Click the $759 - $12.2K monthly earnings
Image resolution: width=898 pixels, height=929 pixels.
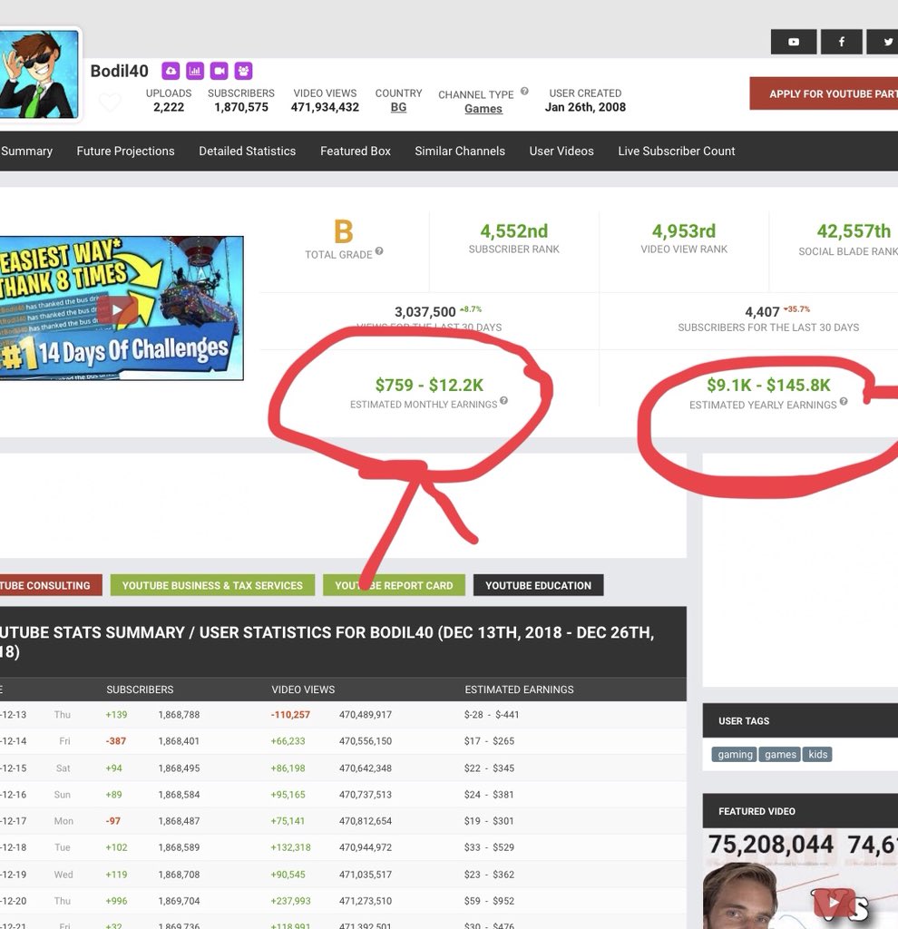(429, 385)
